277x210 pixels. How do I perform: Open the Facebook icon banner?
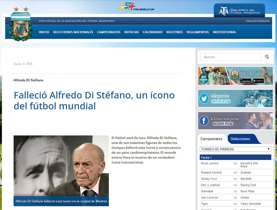coord(204,121)
